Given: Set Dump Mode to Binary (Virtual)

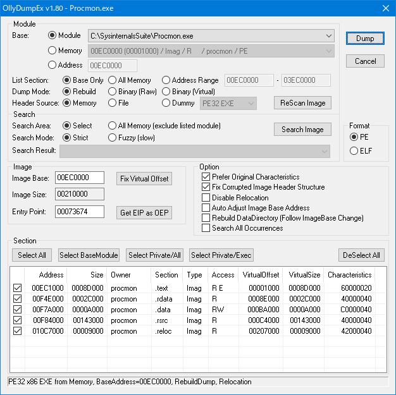Looking at the screenshot, I should (x=166, y=92).
